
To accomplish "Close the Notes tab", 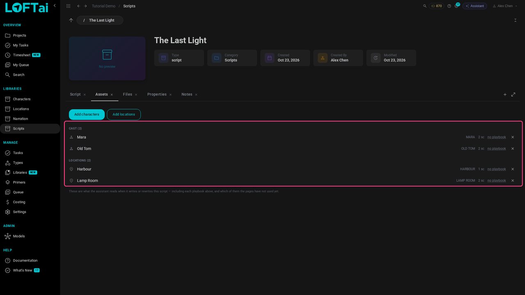I will tap(196, 95).
